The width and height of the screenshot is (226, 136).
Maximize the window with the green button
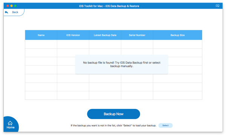tap(15, 6)
